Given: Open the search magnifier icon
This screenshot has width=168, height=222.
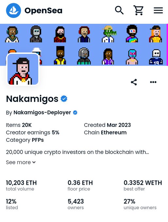Looking at the screenshot, I should (x=119, y=10).
